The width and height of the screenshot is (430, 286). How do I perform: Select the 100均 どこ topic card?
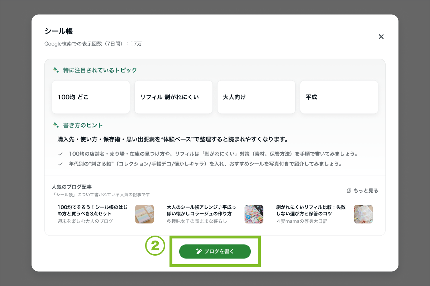point(91,97)
